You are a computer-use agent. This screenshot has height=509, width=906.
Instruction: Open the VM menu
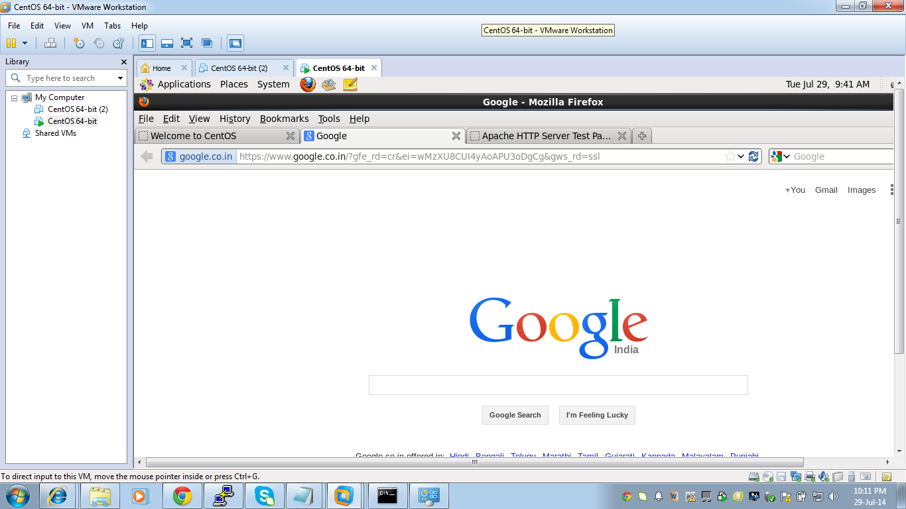tap(88, 26)
